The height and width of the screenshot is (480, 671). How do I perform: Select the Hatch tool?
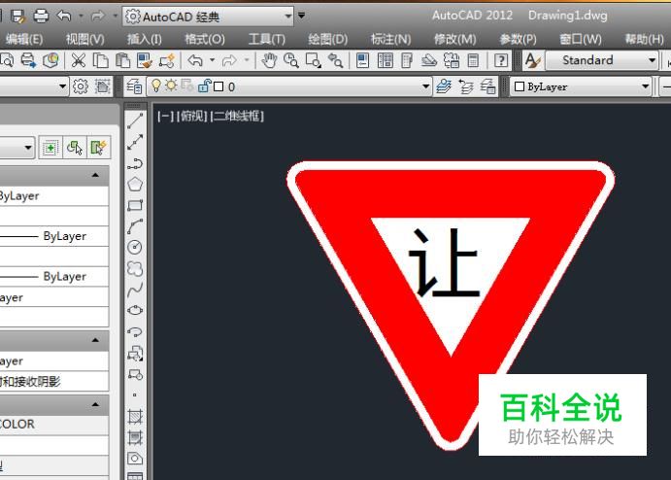click(x=135, y=416)
